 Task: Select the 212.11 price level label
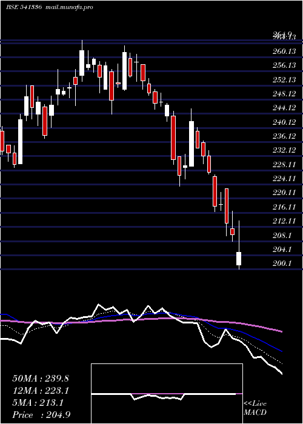coord(284,221)
